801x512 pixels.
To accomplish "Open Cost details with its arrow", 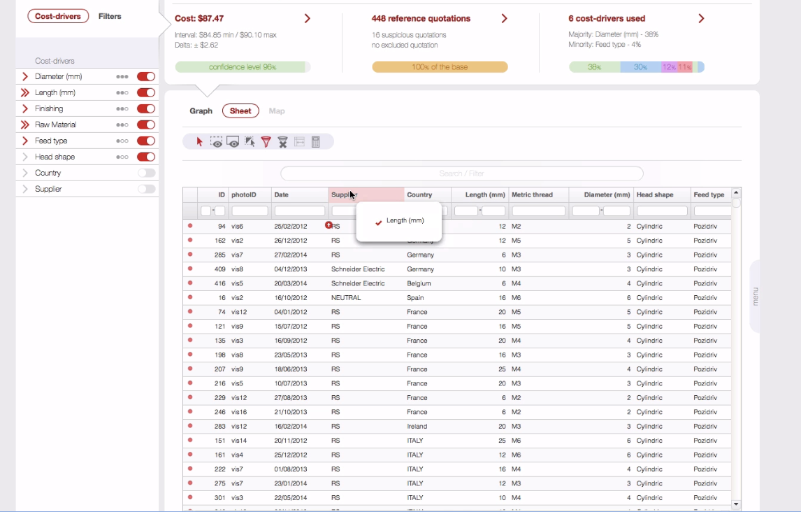I will [x=308, y=19].
